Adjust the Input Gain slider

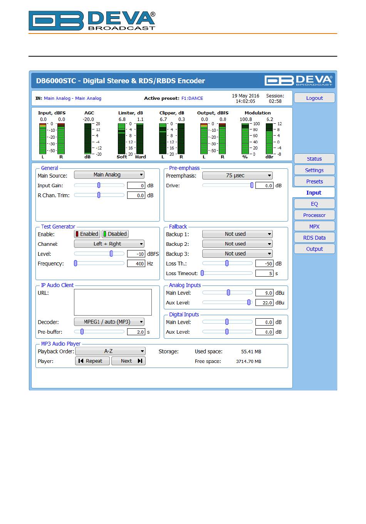pos(99,185)
